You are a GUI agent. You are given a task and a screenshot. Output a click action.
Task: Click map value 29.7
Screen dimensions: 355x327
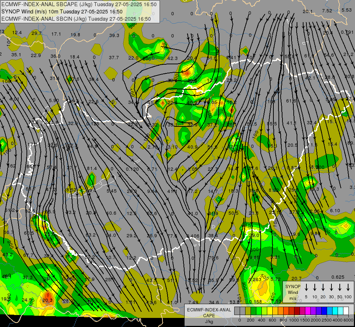tap(37, 33)
